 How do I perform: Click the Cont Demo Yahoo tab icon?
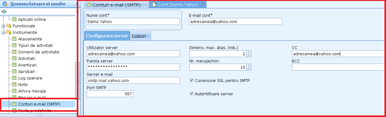coord(154,5)
